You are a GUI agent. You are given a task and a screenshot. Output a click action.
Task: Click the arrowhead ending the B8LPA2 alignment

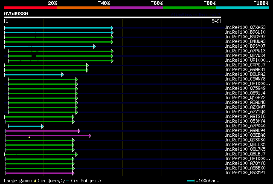click(63, 75)
